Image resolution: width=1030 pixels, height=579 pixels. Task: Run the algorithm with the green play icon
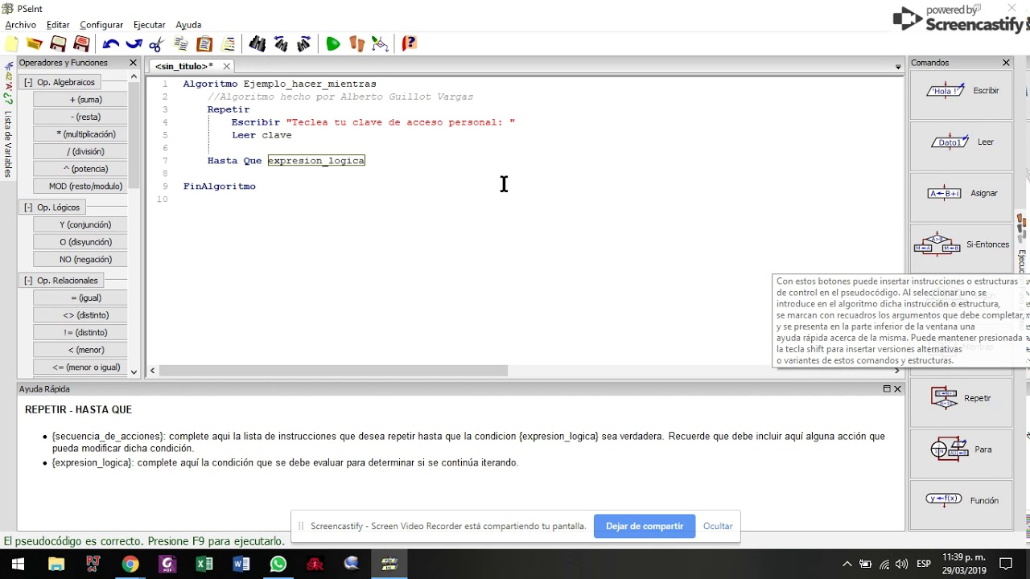click(333, 44)
